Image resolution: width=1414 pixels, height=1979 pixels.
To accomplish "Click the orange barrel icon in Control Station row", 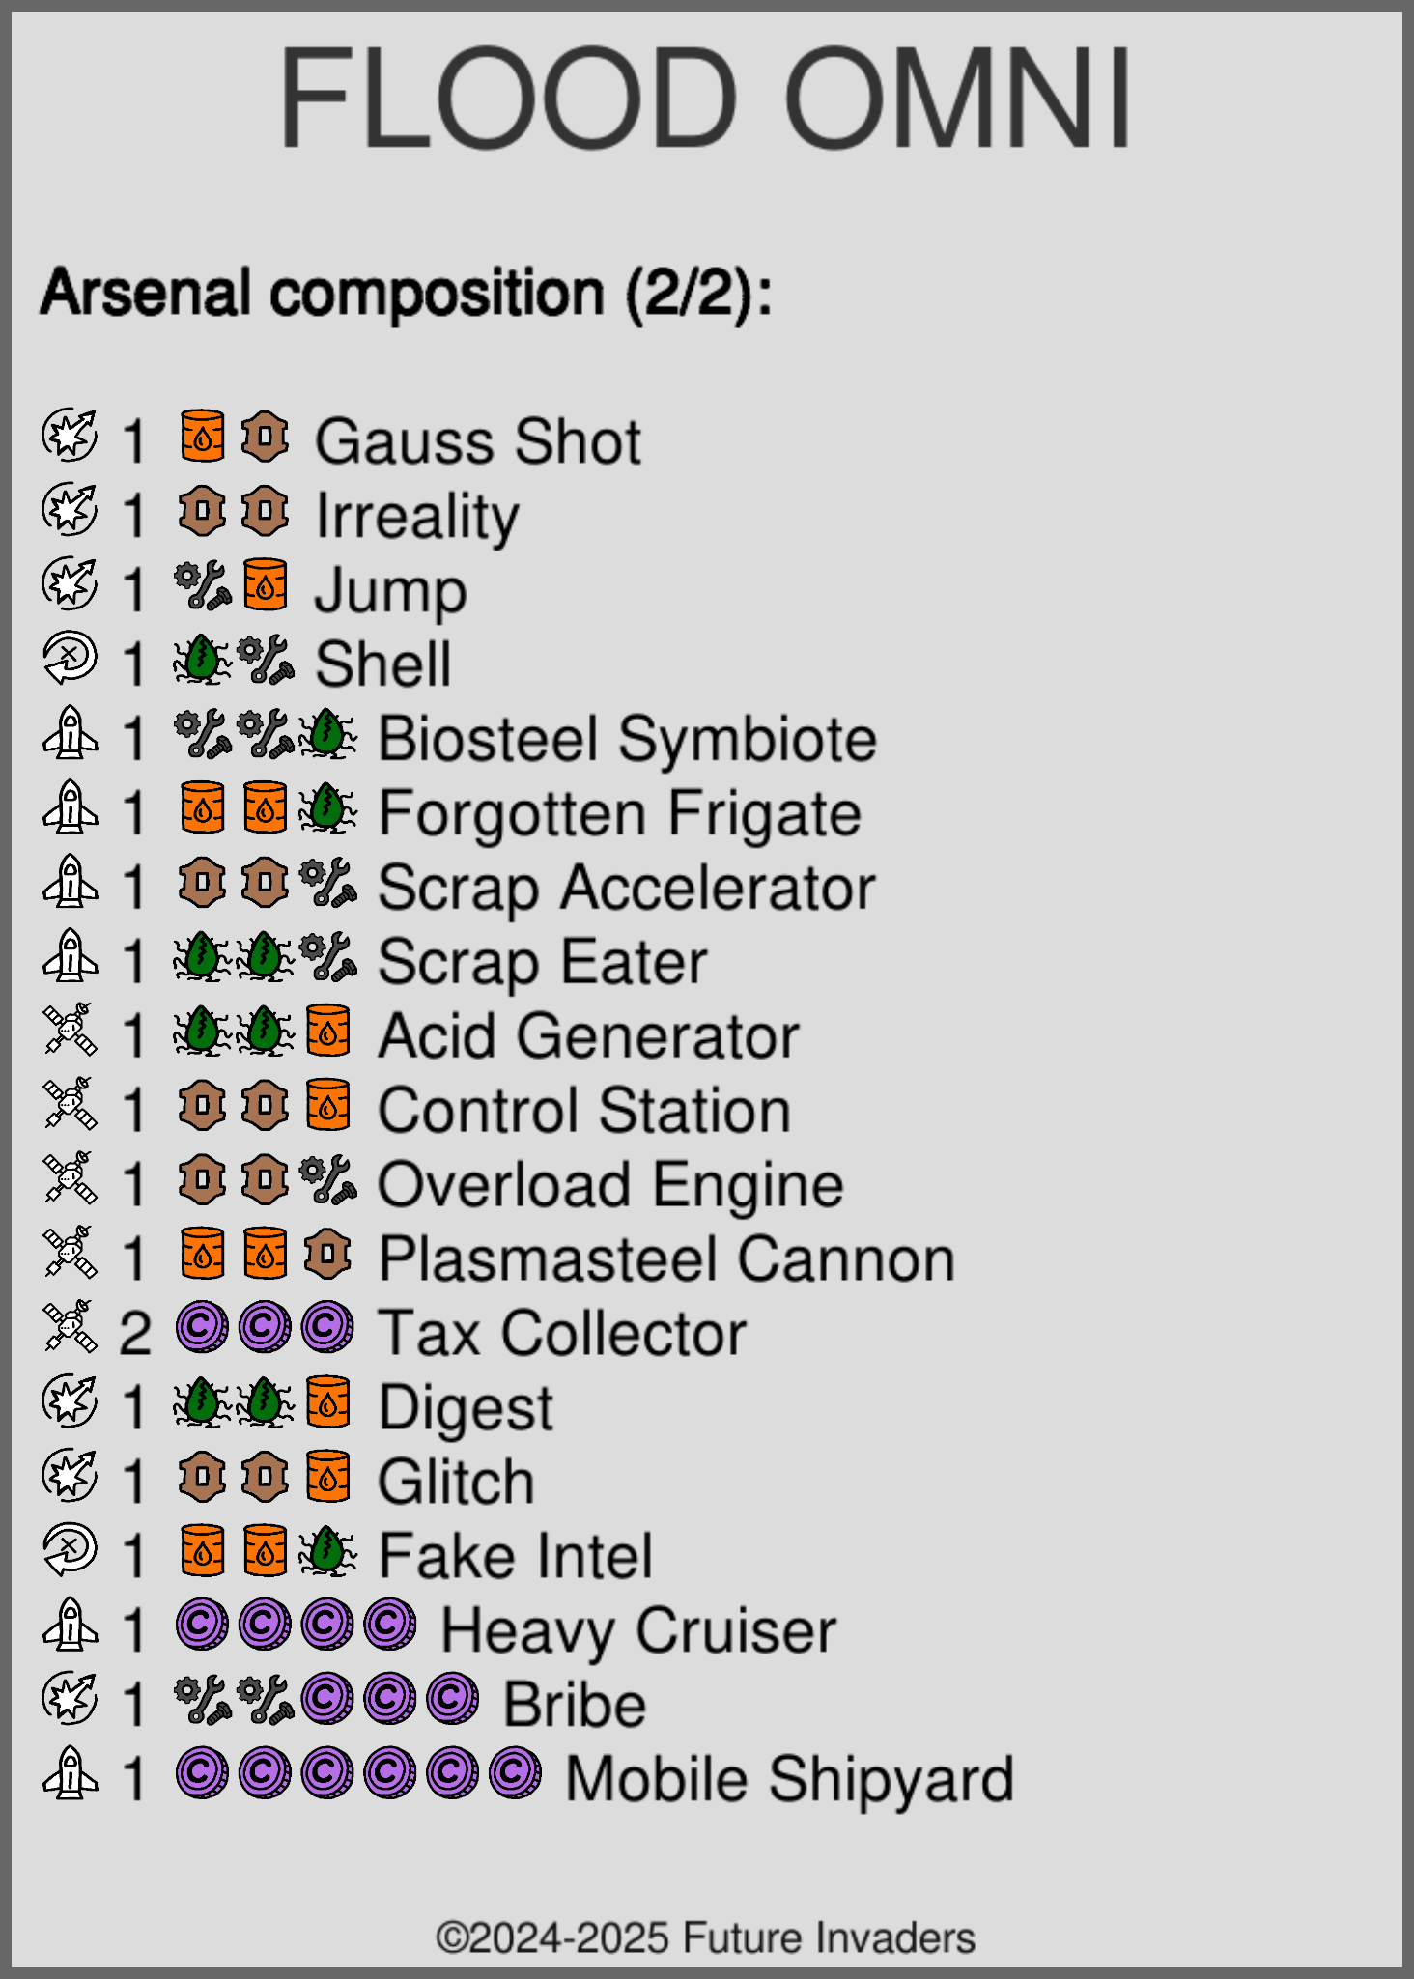I will pos(327,1105).
